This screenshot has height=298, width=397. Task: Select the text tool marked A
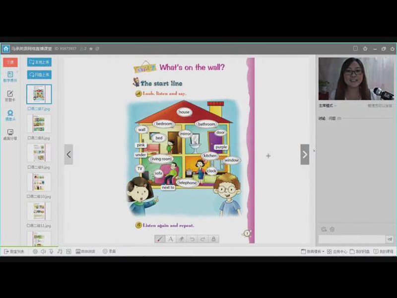[x=171, y=239]
